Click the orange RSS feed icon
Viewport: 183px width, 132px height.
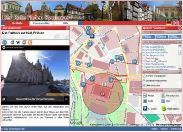(x=30, y=42)
